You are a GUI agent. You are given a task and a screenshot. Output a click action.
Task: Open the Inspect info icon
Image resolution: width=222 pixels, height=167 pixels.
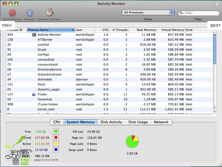pos(30,13)
